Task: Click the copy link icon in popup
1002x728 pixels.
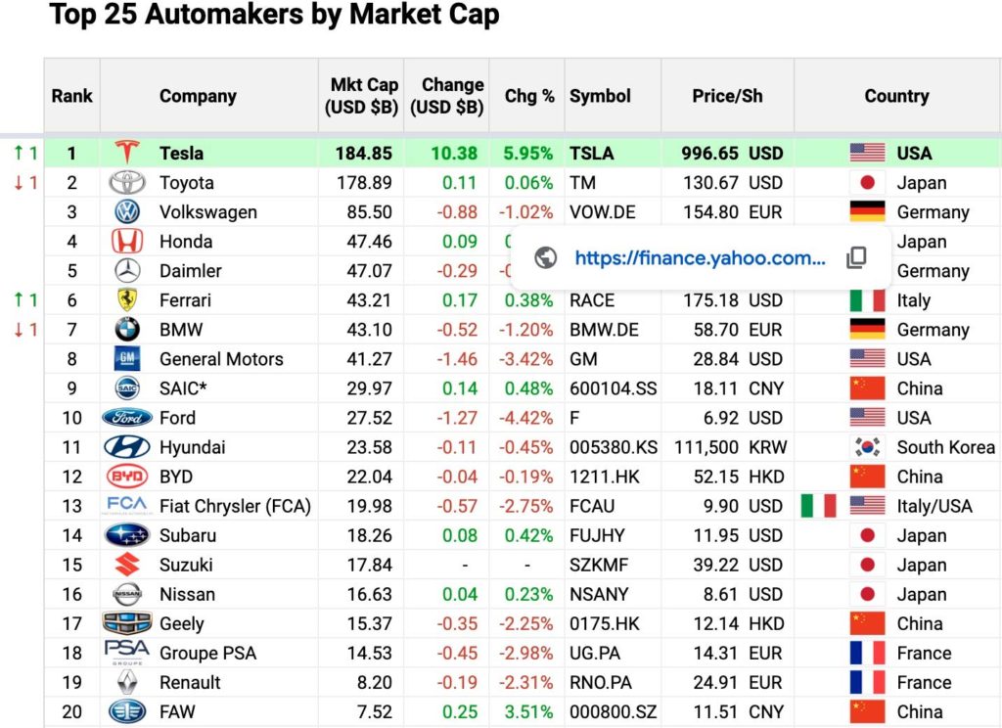Action: (856, 257)
